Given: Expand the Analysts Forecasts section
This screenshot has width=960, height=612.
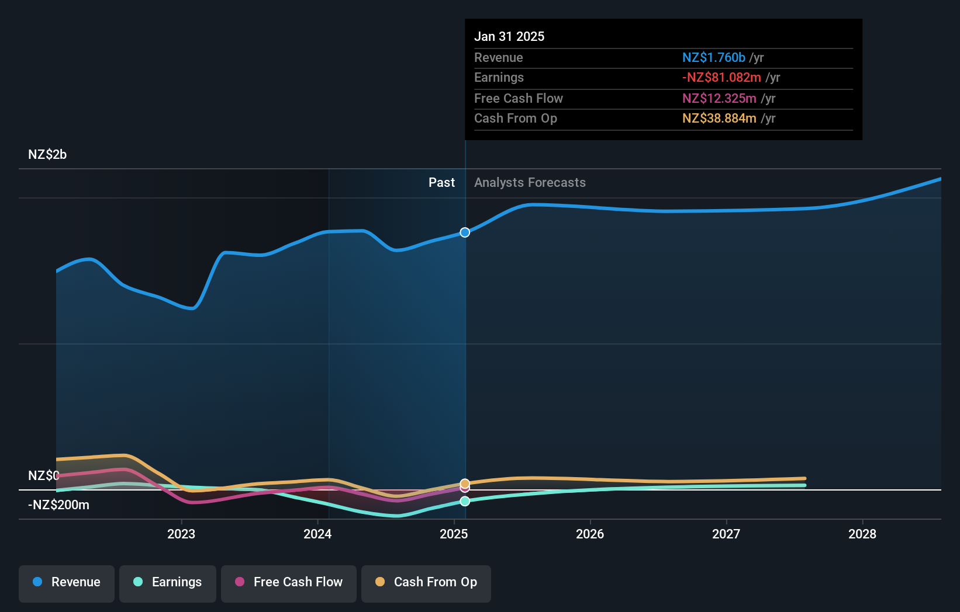Looking at the screenshot, I should [x=529, y=182].
